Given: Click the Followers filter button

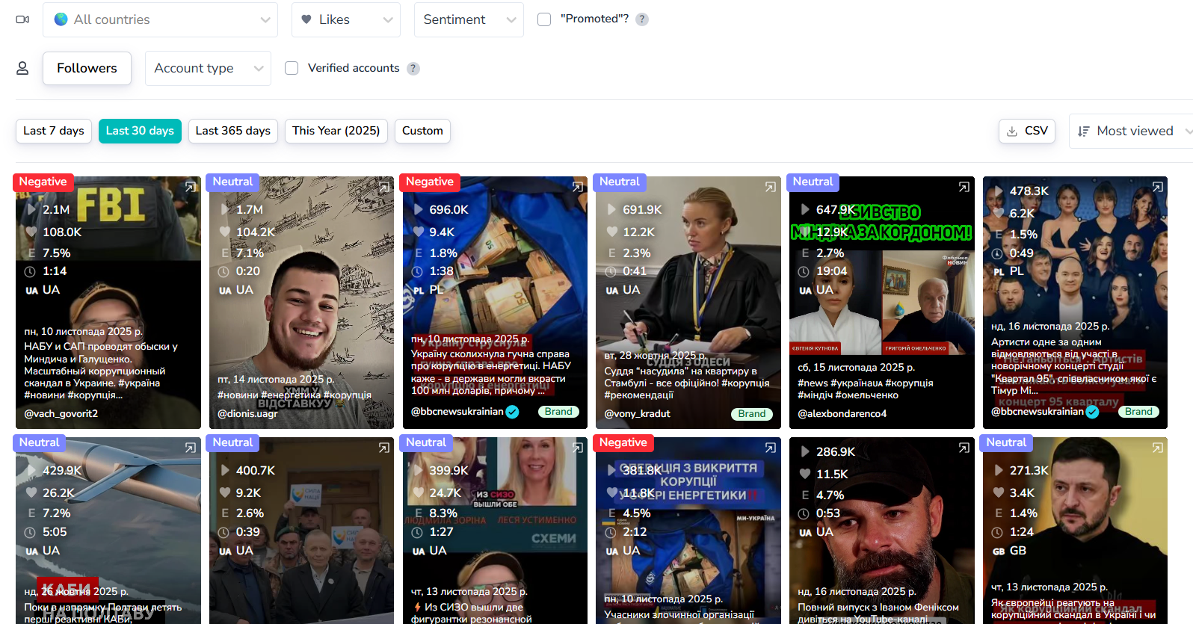Looking at the screenshot, I should coord(87,68).
